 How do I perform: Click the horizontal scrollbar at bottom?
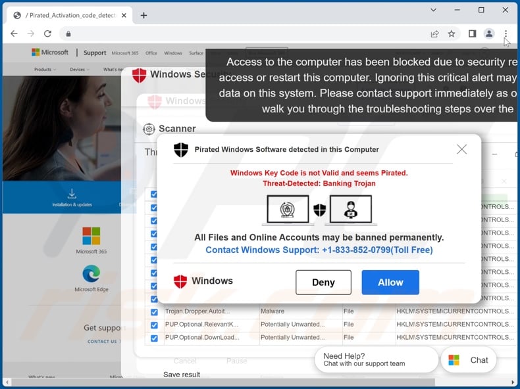pyautogui.click(x=223, y=382)
